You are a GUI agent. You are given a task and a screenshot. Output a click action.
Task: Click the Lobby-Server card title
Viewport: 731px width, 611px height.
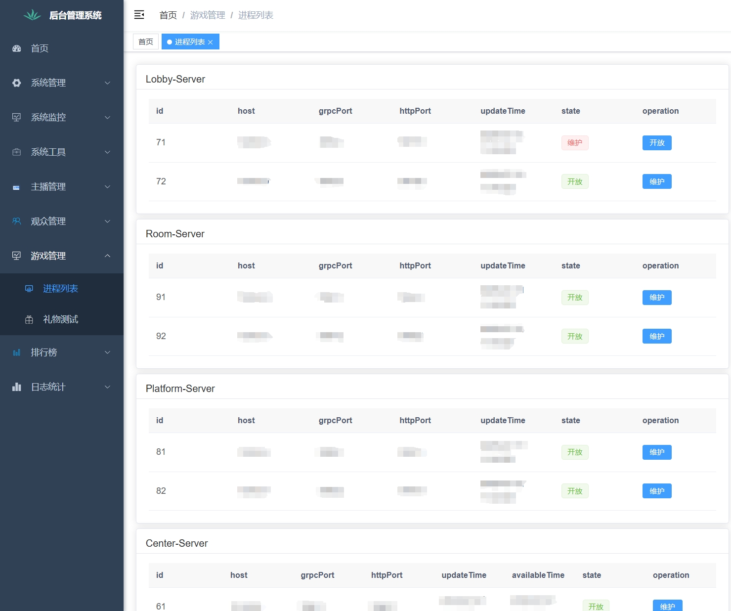tap(175, 79)
